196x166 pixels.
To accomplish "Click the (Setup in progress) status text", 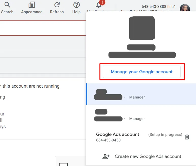I will 165,135.
